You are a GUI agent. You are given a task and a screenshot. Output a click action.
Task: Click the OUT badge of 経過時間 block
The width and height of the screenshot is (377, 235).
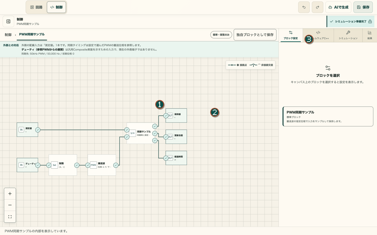(x=170, y=158)
